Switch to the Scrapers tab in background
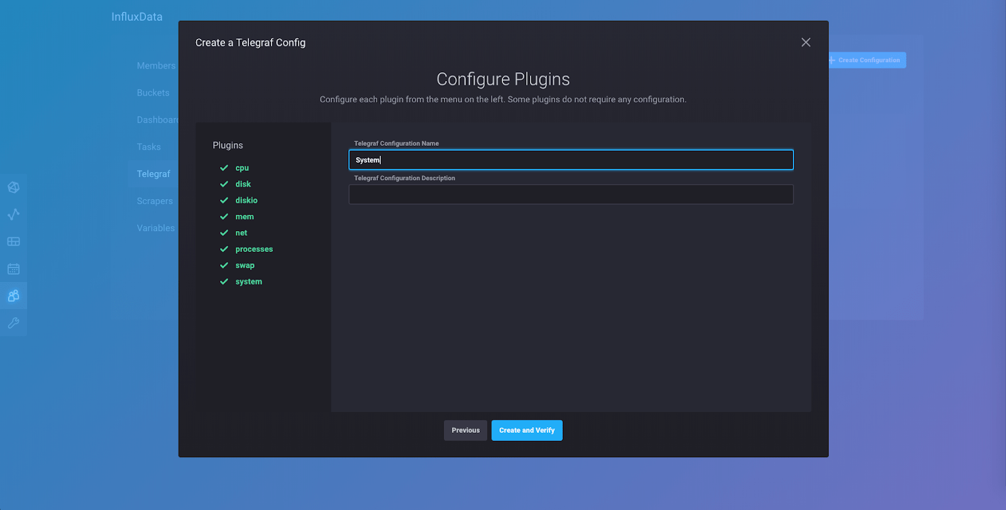1006x510 pixels. point(155,201)
